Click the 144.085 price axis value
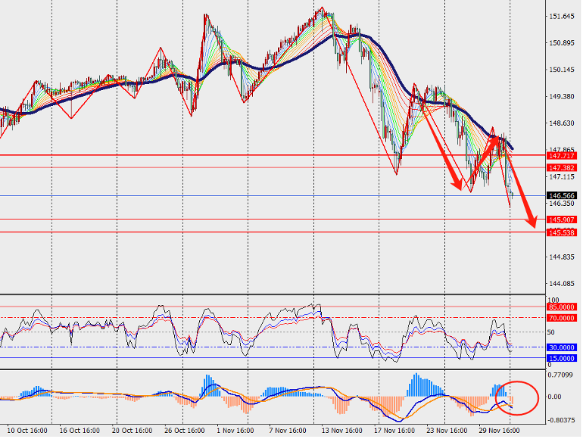The image size is (583, 439). click(562, 284)
